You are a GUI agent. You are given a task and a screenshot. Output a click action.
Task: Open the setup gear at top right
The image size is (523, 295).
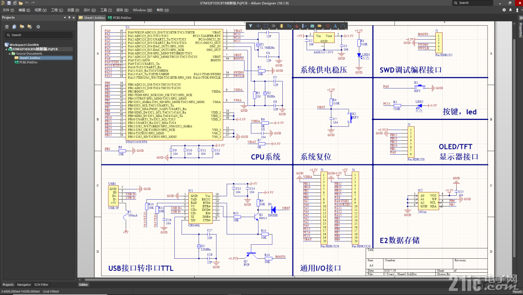[x=504, y=10]
